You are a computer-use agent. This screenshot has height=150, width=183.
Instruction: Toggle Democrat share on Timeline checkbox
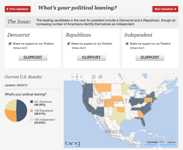10,44
